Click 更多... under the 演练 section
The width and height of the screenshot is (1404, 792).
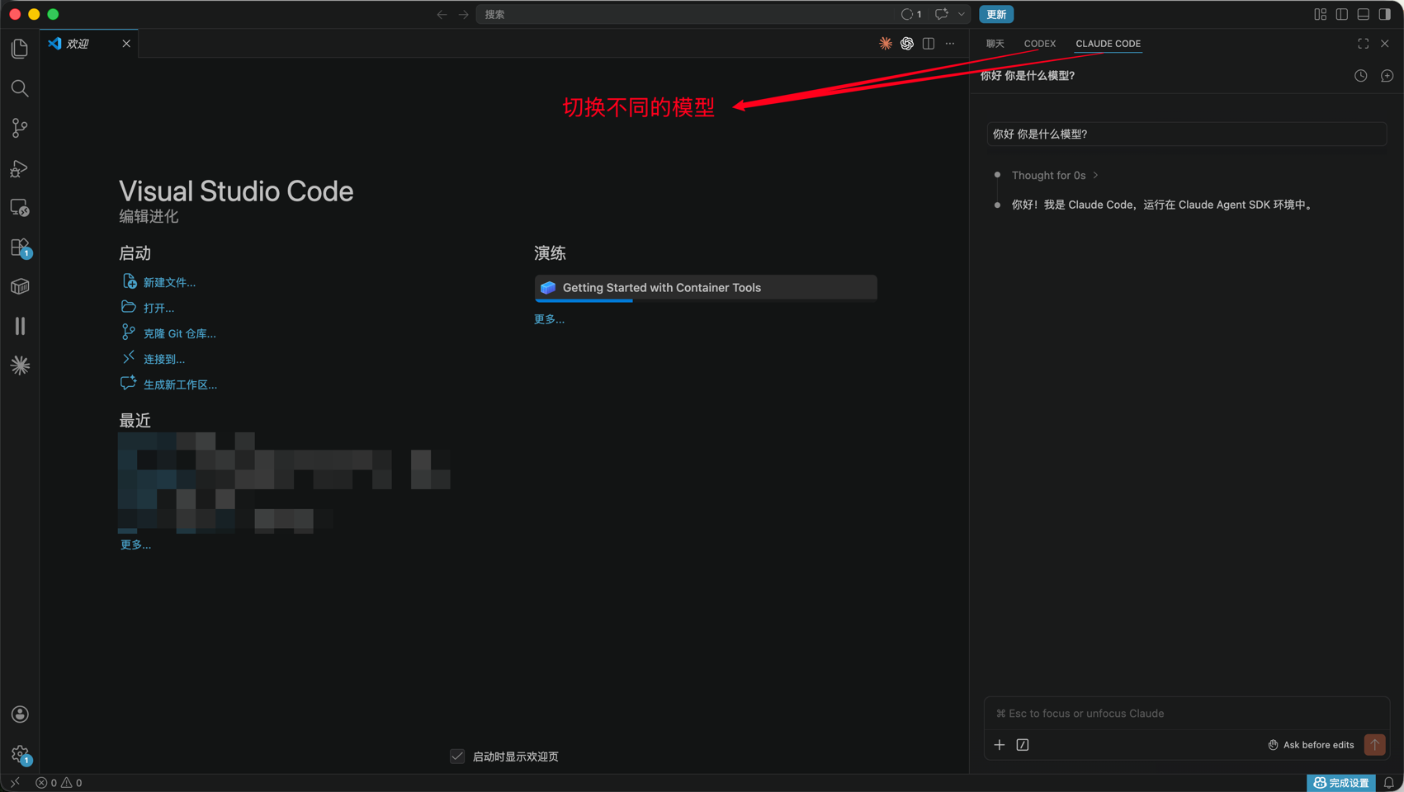549,319
